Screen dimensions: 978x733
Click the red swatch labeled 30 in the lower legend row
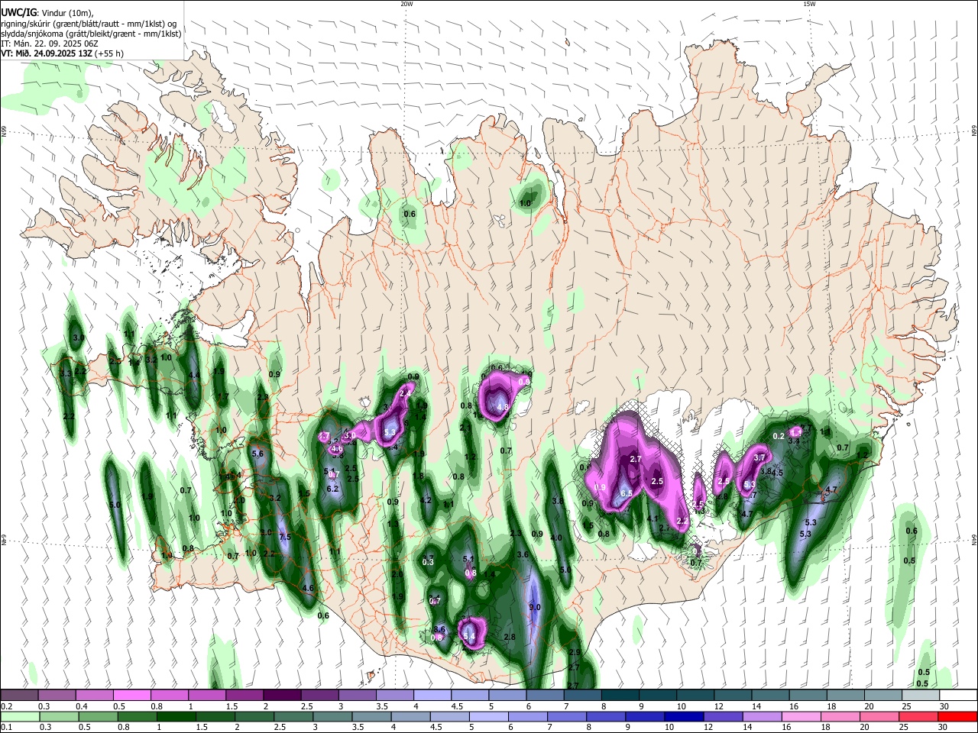pyautogui.click(x=958, y=717)
